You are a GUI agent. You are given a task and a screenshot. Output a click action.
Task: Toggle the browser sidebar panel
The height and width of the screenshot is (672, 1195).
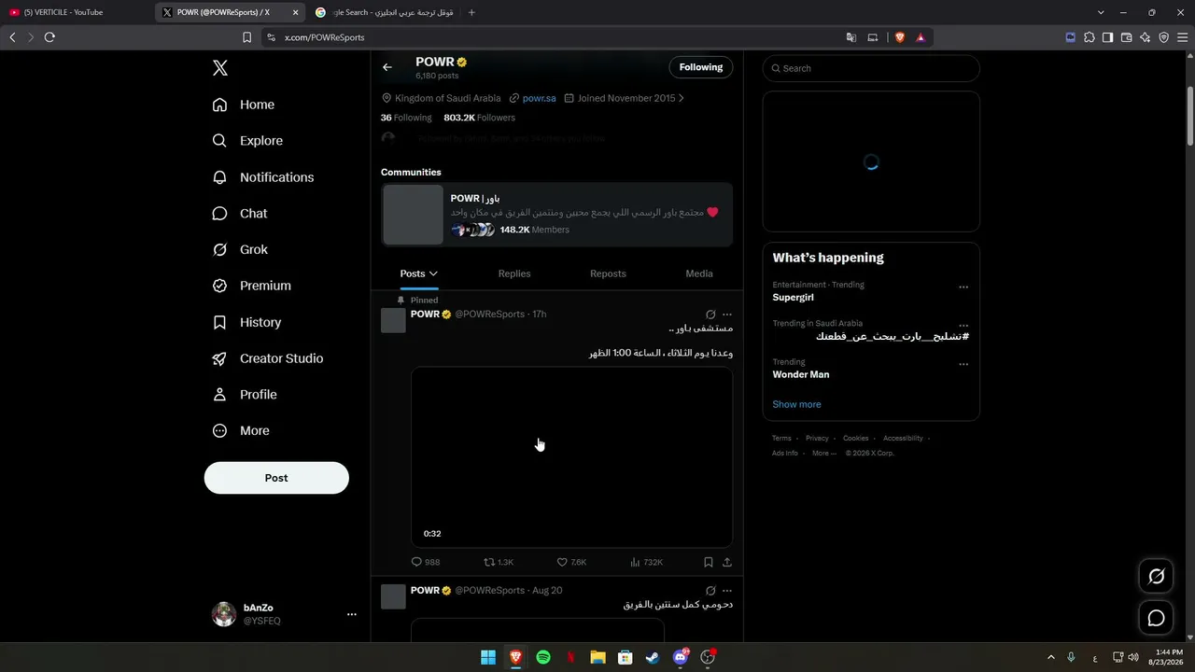1107,37
